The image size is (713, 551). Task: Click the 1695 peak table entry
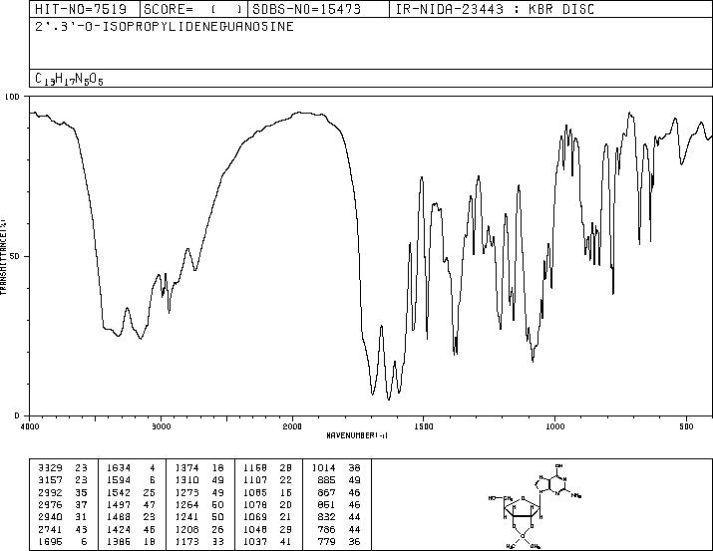click(x=50, y=541)
